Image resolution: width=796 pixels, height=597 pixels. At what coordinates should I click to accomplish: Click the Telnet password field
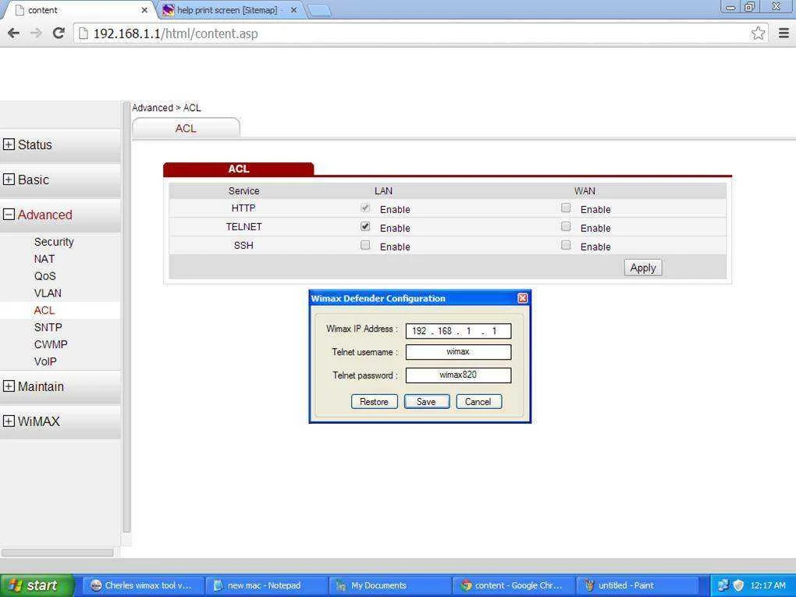(458, 375)
